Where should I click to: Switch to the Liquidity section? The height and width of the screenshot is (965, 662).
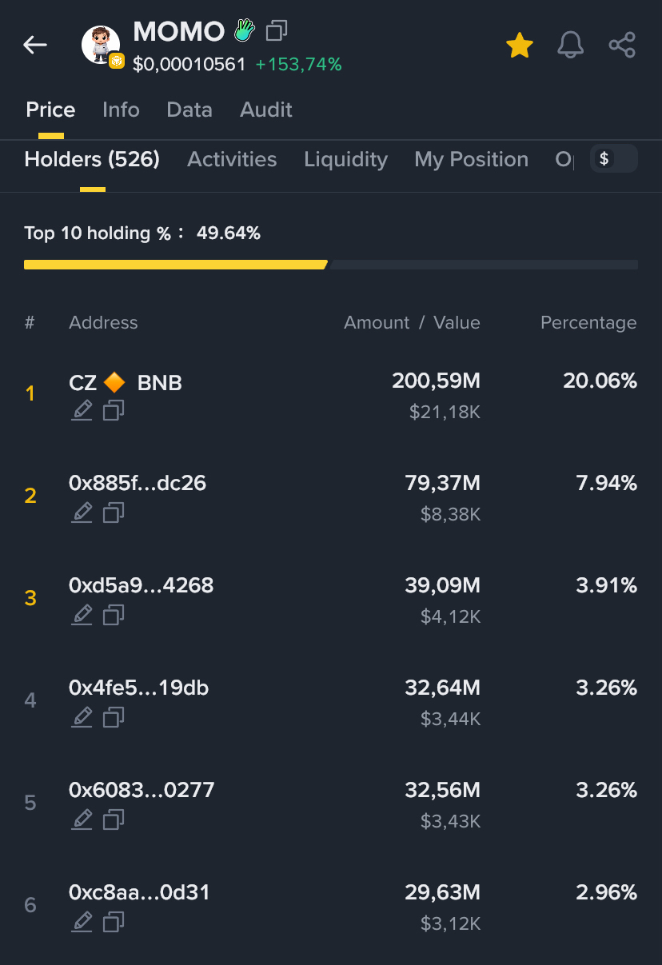[345, 159]
